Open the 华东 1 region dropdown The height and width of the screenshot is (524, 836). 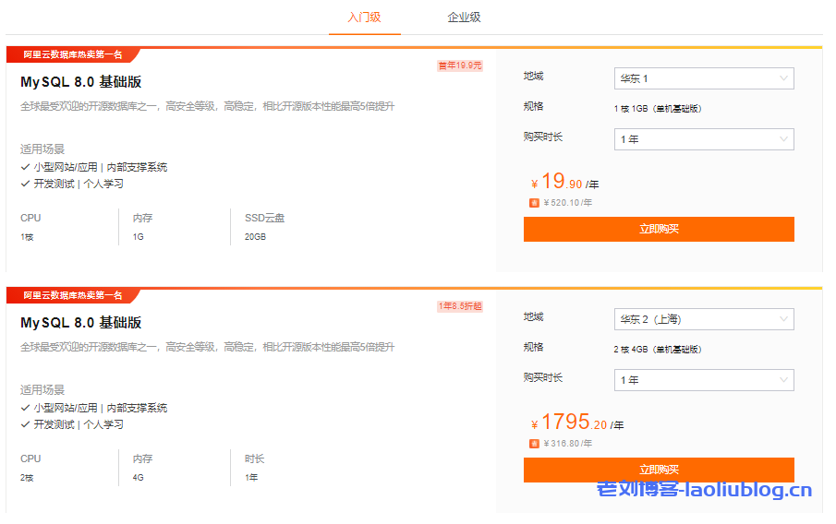pos(704,78)
